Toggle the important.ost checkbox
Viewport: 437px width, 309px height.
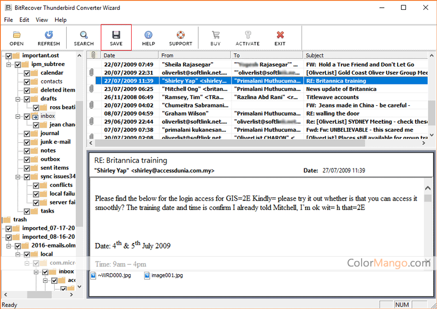(9, 56)
